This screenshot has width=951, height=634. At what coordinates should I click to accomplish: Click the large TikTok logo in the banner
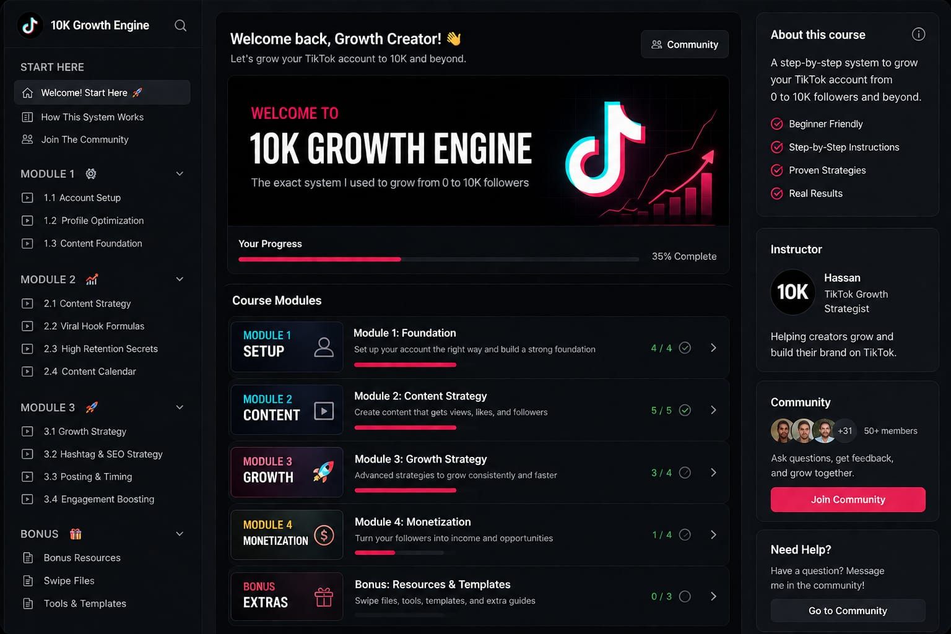[x=605, y=149]
